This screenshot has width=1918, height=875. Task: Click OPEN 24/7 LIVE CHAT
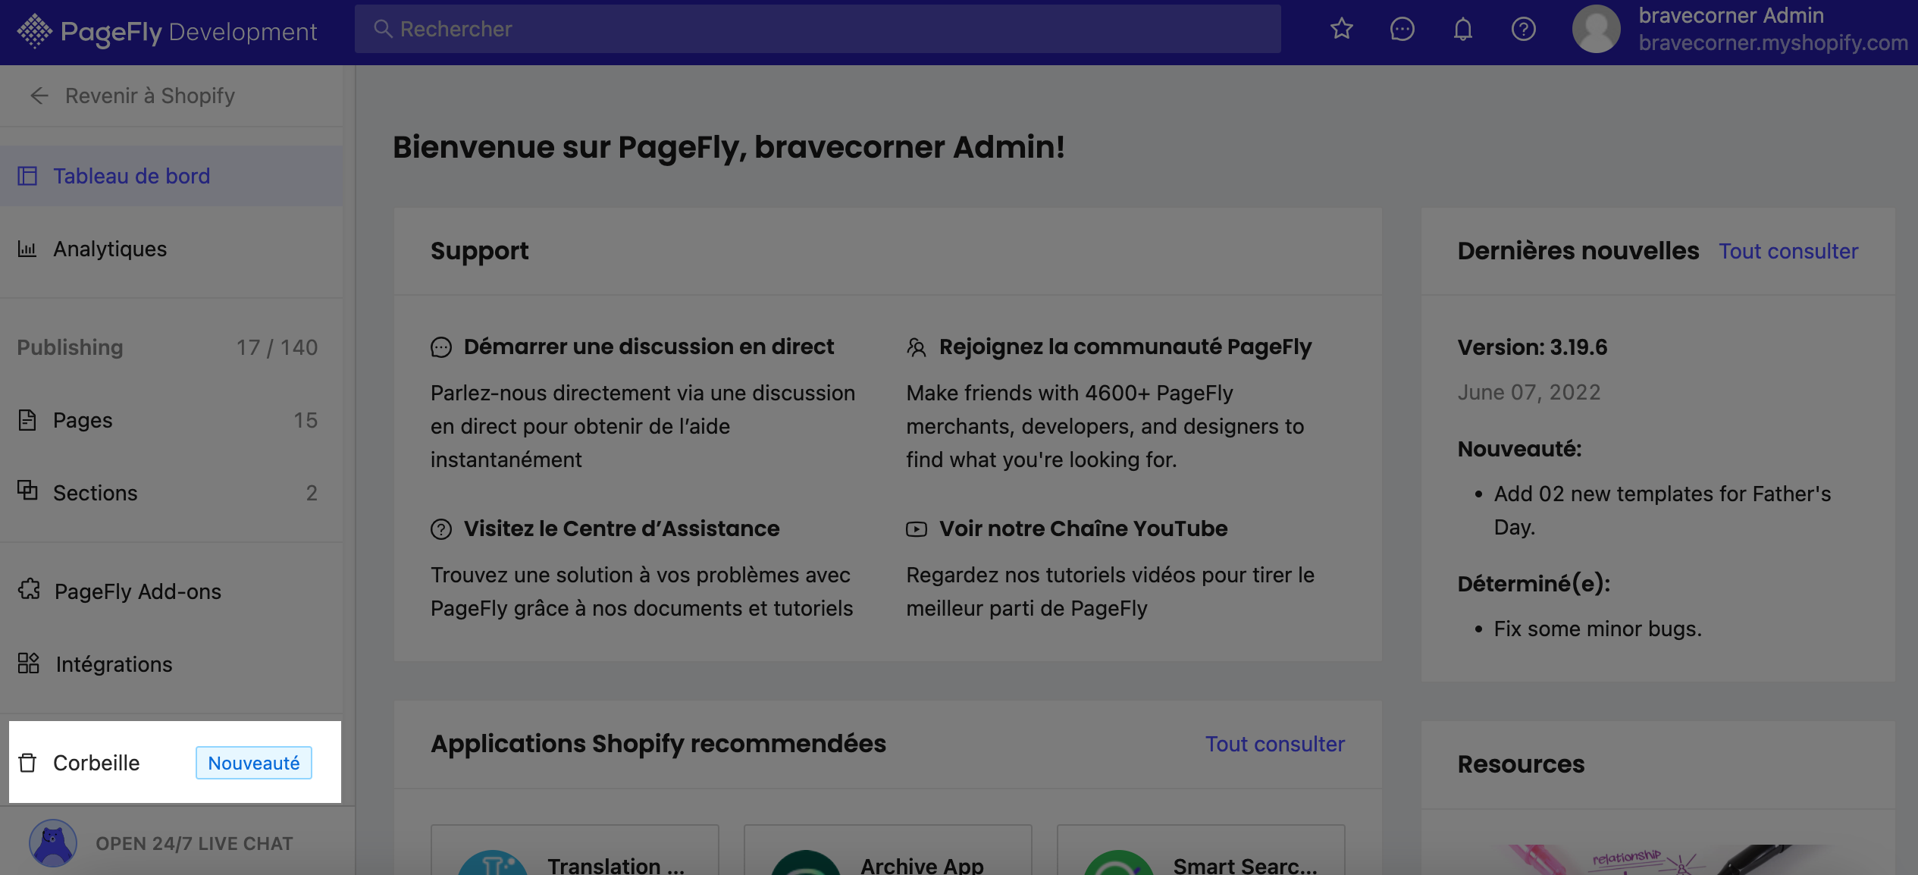(194, 843)
